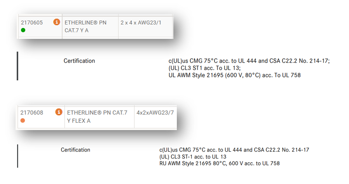Open article number 2170608
The width and height of the screenshot is (349, 184).
(32, 113)
